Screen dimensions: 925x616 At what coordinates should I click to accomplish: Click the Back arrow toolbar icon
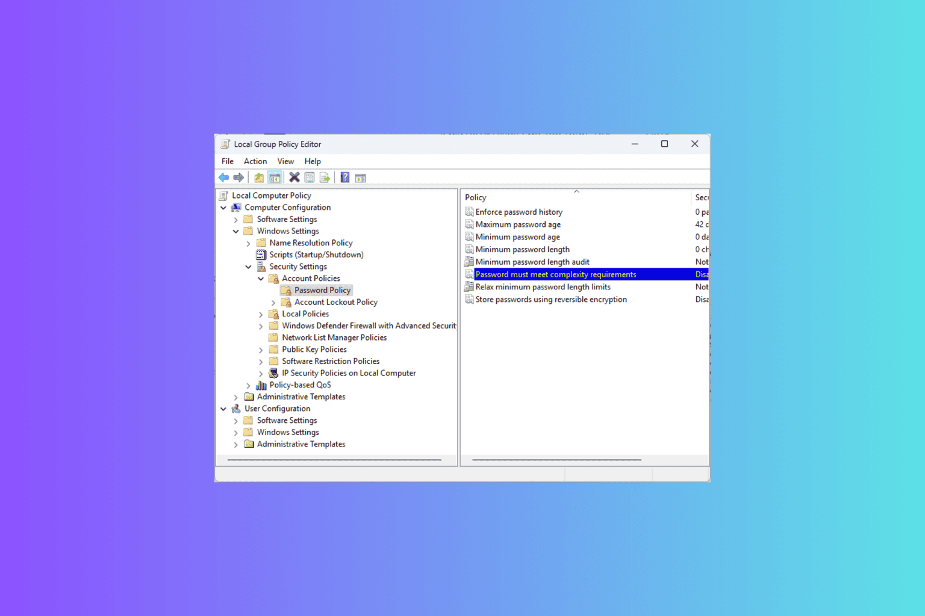(224, 177)
